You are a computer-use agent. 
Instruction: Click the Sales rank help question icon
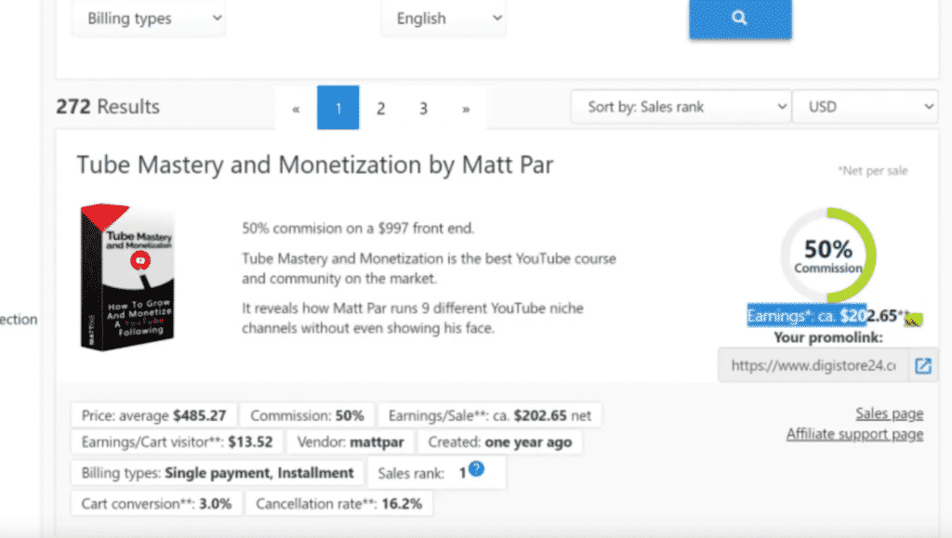click(477, 468)
